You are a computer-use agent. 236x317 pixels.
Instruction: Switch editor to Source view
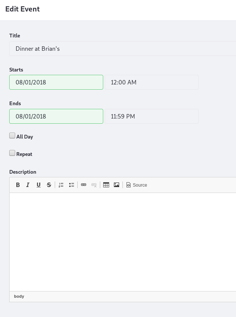(x=136, y=185)
